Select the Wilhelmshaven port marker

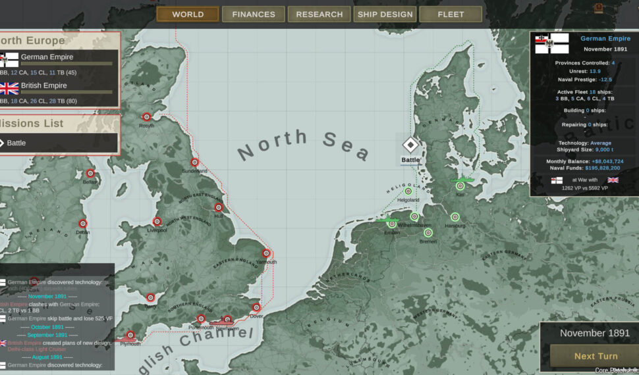tap(414, 216)
